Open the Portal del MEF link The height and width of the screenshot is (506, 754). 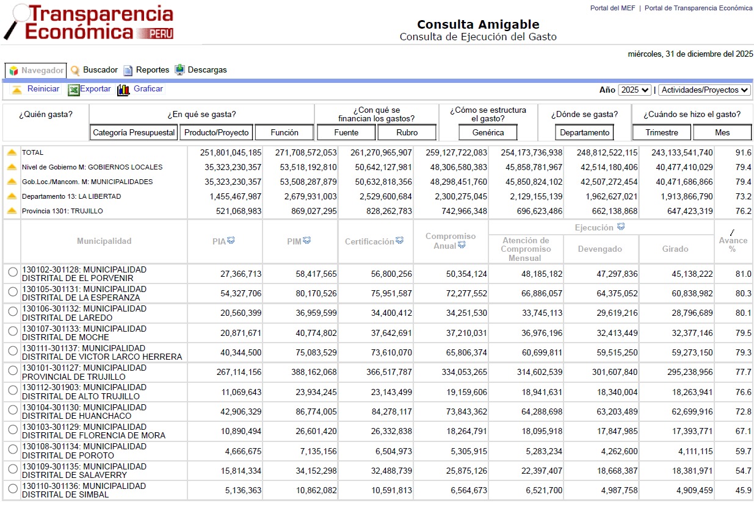click(612, 9)
